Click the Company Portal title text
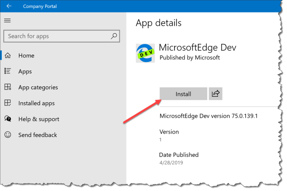This screenshot has height=191, width=287. click(40, 6)
